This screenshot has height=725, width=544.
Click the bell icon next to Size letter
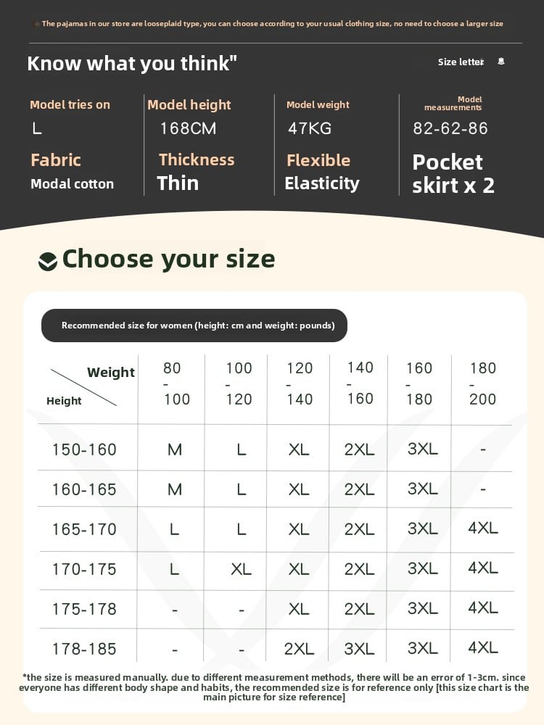[500, 62]
